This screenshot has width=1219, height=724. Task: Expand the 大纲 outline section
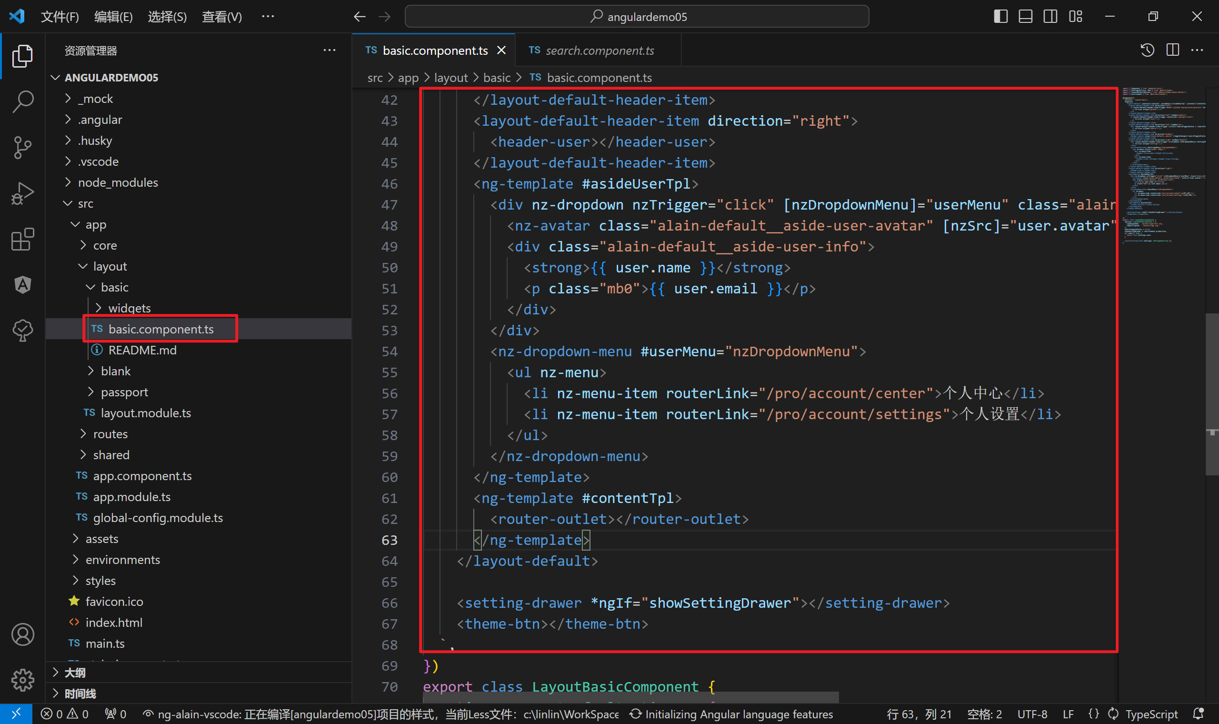(x=75, y=673)
